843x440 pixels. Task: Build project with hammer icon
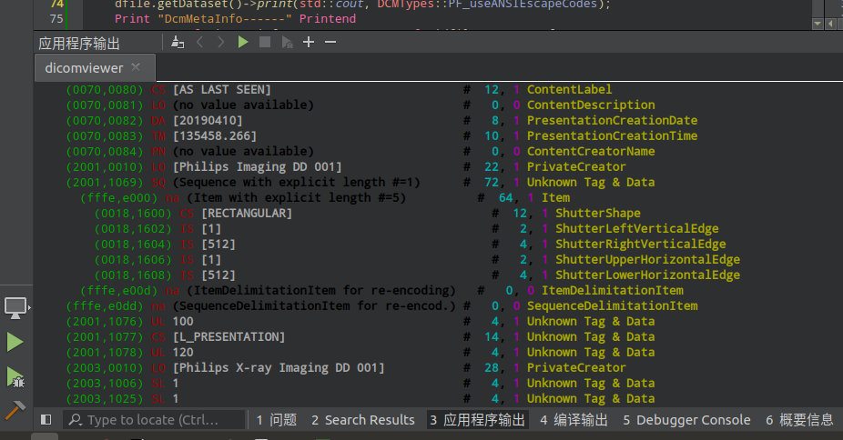click(15, 411)
